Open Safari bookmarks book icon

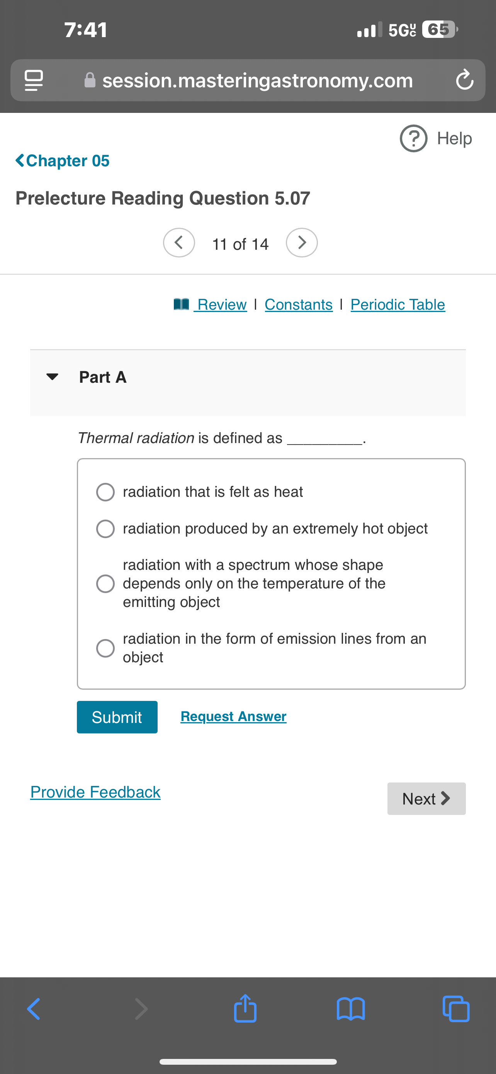click(x=351, y=1009)
